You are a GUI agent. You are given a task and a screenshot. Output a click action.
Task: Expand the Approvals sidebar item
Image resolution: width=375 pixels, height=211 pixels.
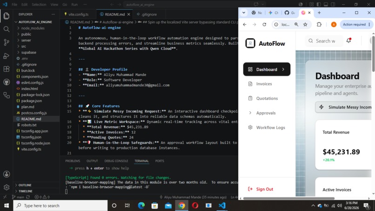[x=267, y=113]
